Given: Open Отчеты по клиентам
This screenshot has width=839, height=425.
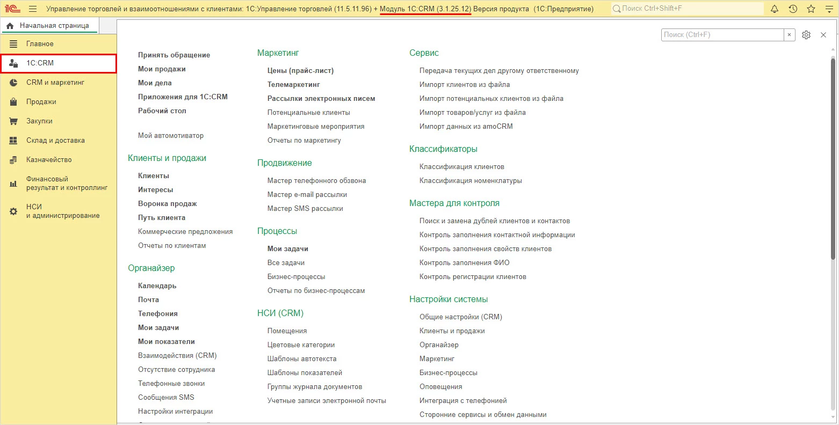Looking at the screenshot, I should point(172,246).
